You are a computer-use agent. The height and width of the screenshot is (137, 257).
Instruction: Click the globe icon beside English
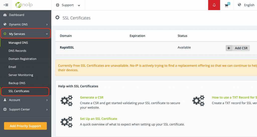(x=239, y=5)
